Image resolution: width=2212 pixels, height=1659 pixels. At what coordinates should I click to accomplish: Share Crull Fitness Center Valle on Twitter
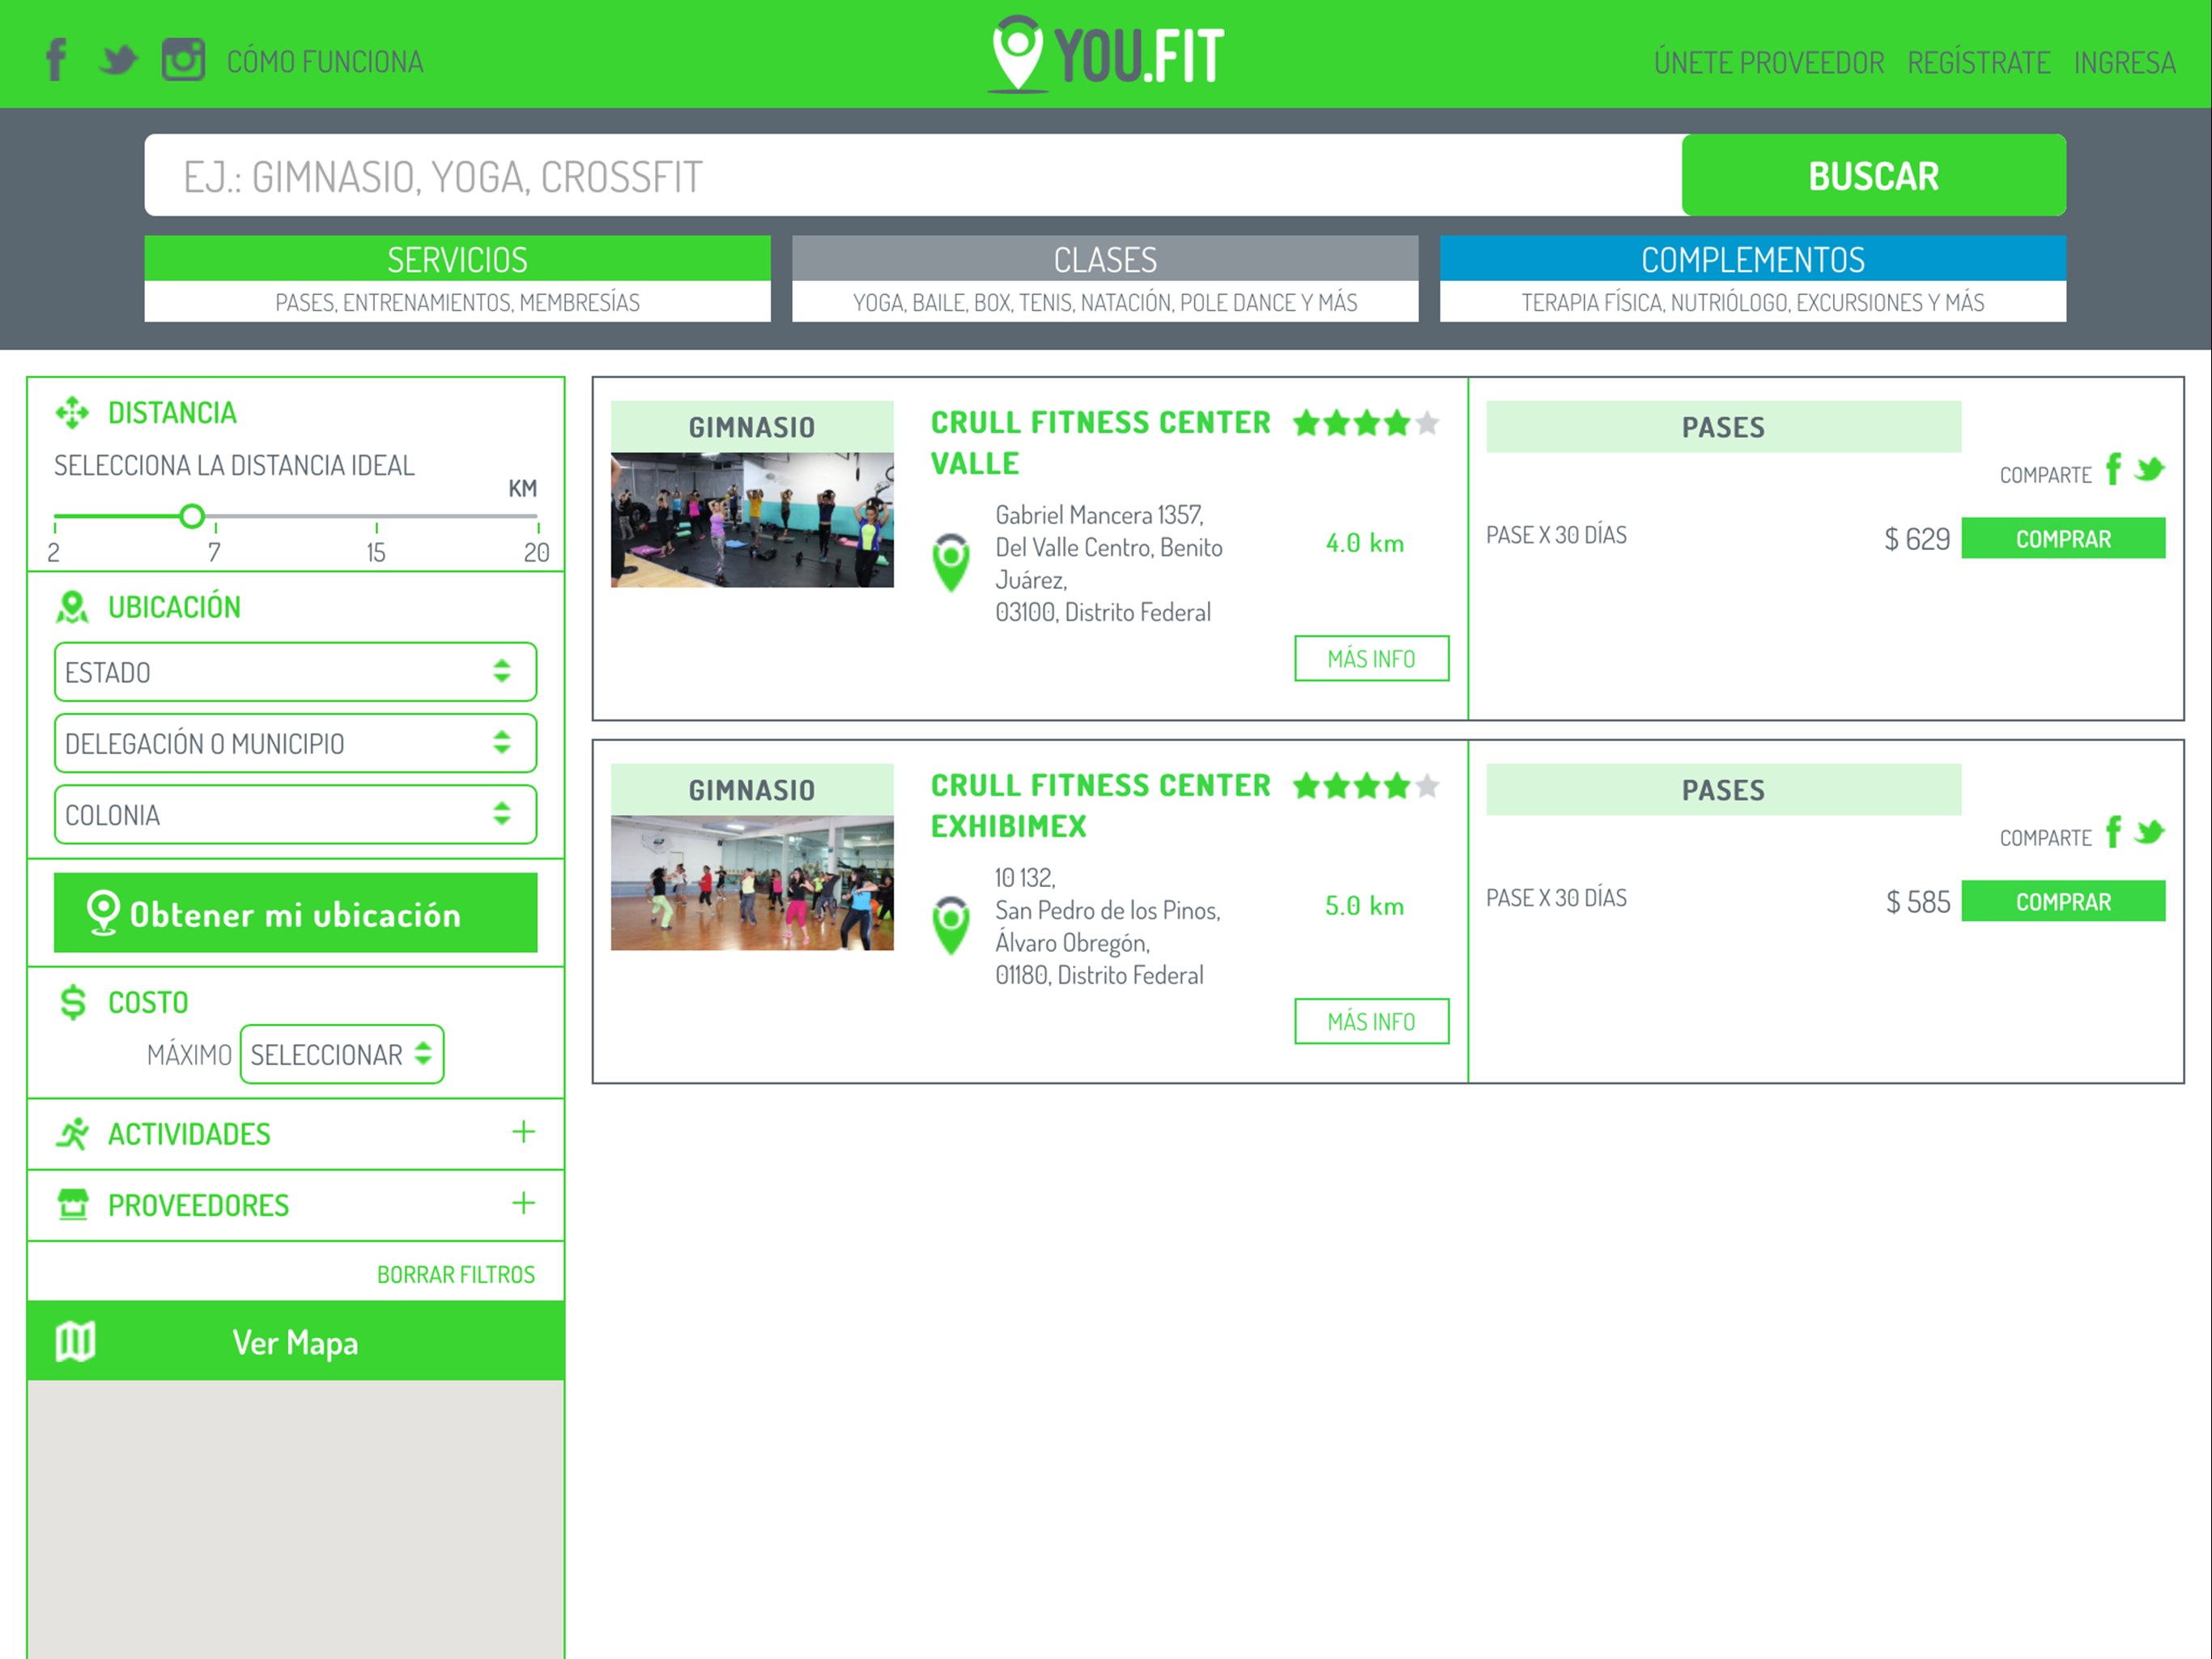2149,469
